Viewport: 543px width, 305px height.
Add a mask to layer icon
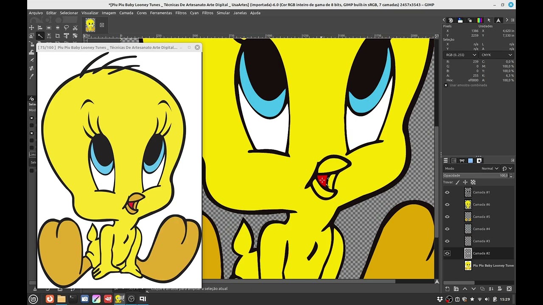pyautogui.click(x=500, y=289)
